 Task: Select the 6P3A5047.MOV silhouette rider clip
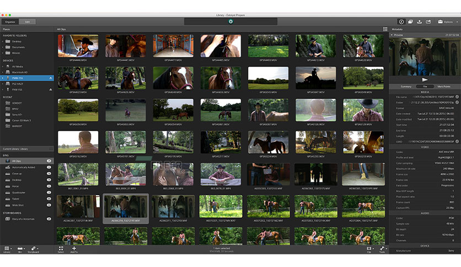pos(316,78)
